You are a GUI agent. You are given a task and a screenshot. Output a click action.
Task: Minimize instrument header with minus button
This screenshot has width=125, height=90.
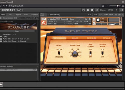point(120,20)
